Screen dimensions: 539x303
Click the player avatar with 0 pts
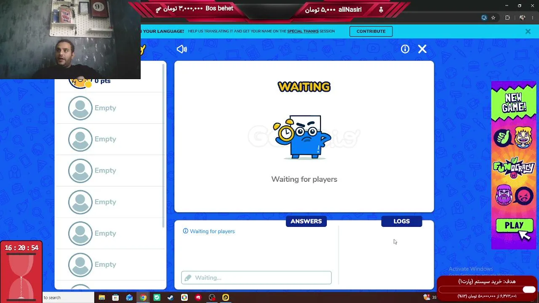click(x=80, y=83)
